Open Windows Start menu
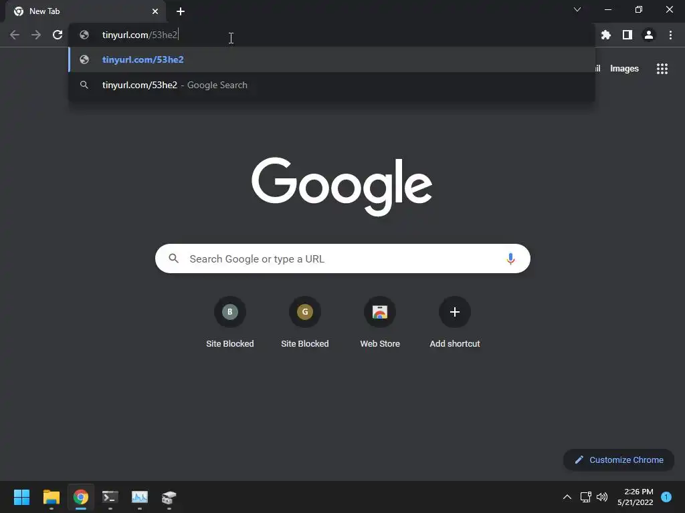 [21, 497]
